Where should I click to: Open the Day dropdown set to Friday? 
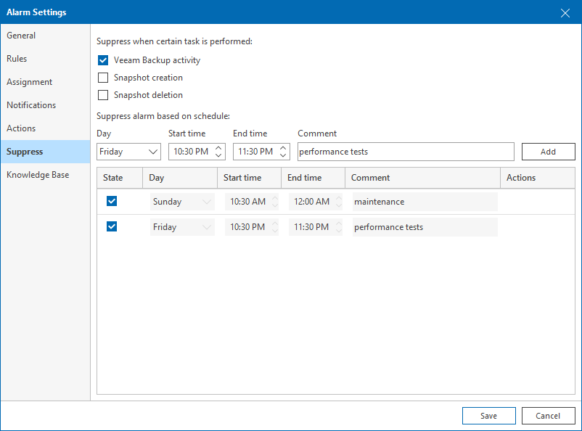coord(128,152)
